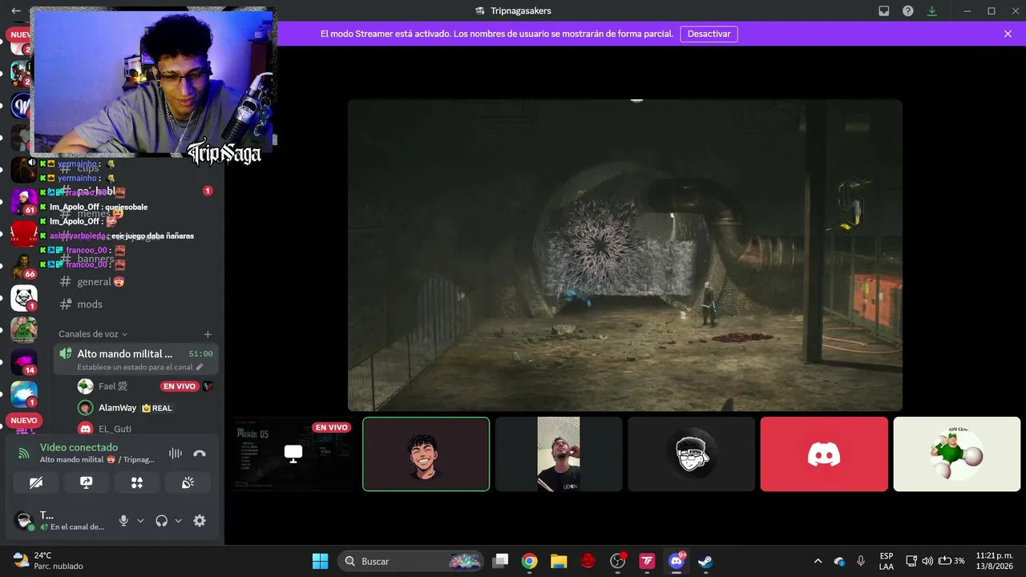1026x577 pixels.
Task: Collapse the Canales de voz category
Action: point(93,334)
